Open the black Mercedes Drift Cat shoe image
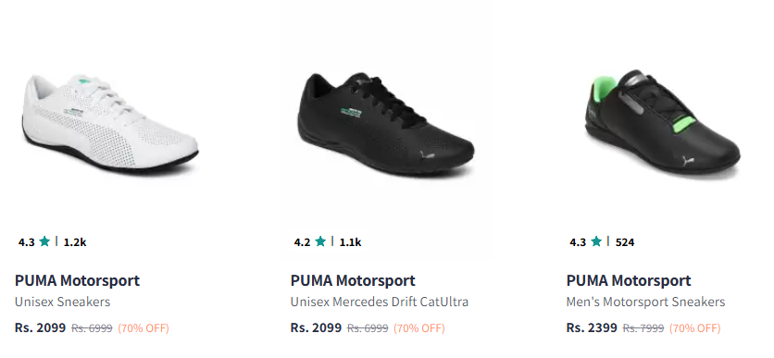The image size is (774, 358). pos(386,124)
